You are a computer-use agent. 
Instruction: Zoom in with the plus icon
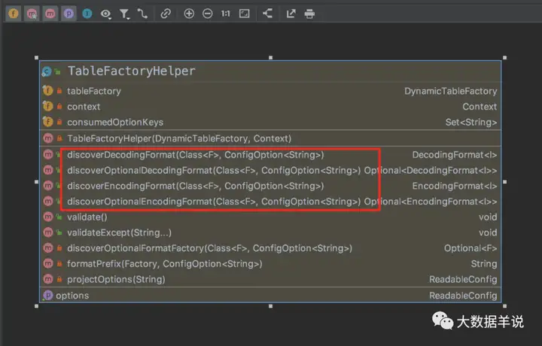click(189, 14)
